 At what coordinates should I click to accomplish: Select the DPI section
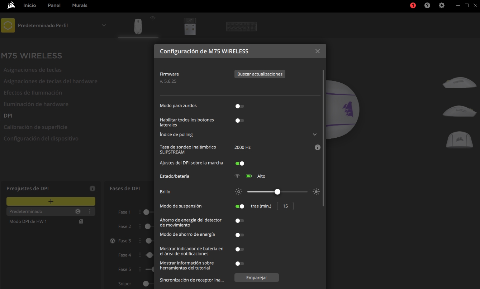pyautogui.click(x=8, y=116)
